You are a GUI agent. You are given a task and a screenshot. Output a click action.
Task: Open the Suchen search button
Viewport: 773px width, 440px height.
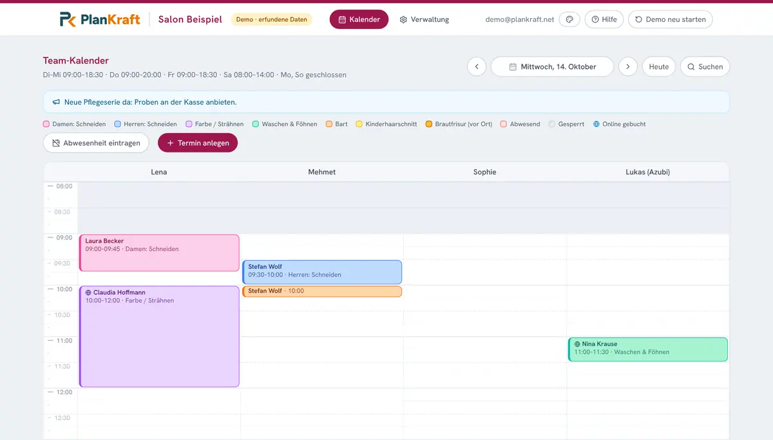(x=705, y=67)
